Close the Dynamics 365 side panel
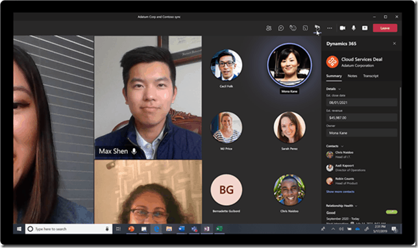The height and width of the screenshot is (248, 418). [394, 43]
